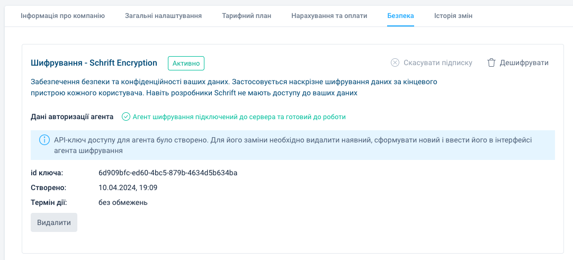Image resolution: width=573 pixels, height=260 pixels.
Task: Click the Скасувати підписку text link
Action: point(438,62)
